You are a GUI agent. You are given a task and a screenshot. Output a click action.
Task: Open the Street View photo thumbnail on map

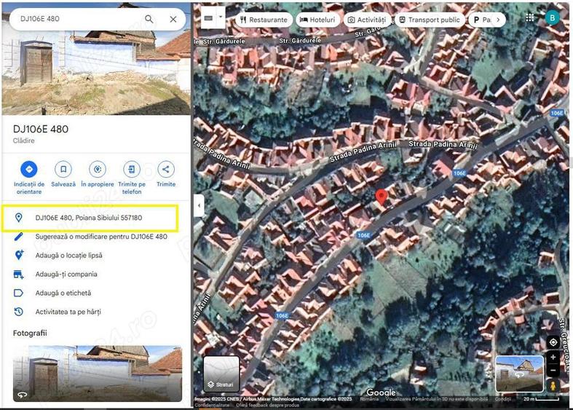(519, 374)
